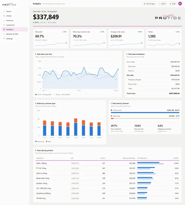Click the Wholesale orange color marker

[111, 116]
